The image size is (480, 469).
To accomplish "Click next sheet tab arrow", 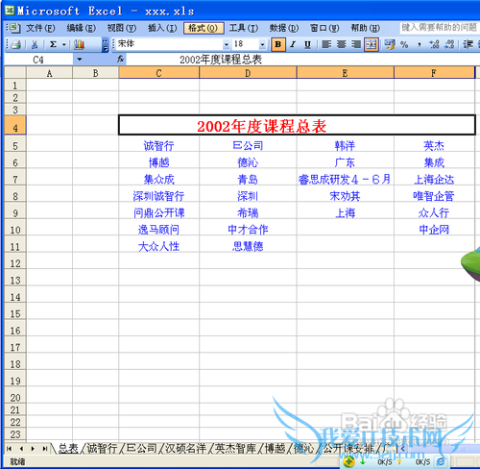I will [x=33, y=449].
